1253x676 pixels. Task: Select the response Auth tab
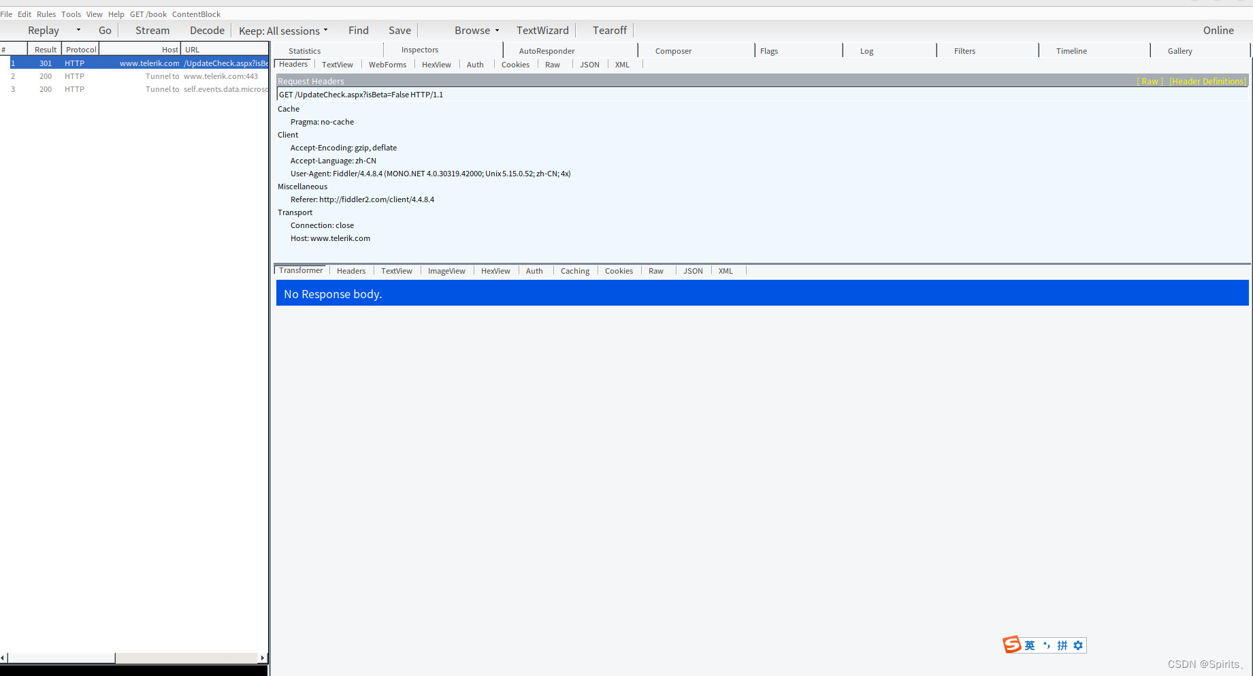534,271
